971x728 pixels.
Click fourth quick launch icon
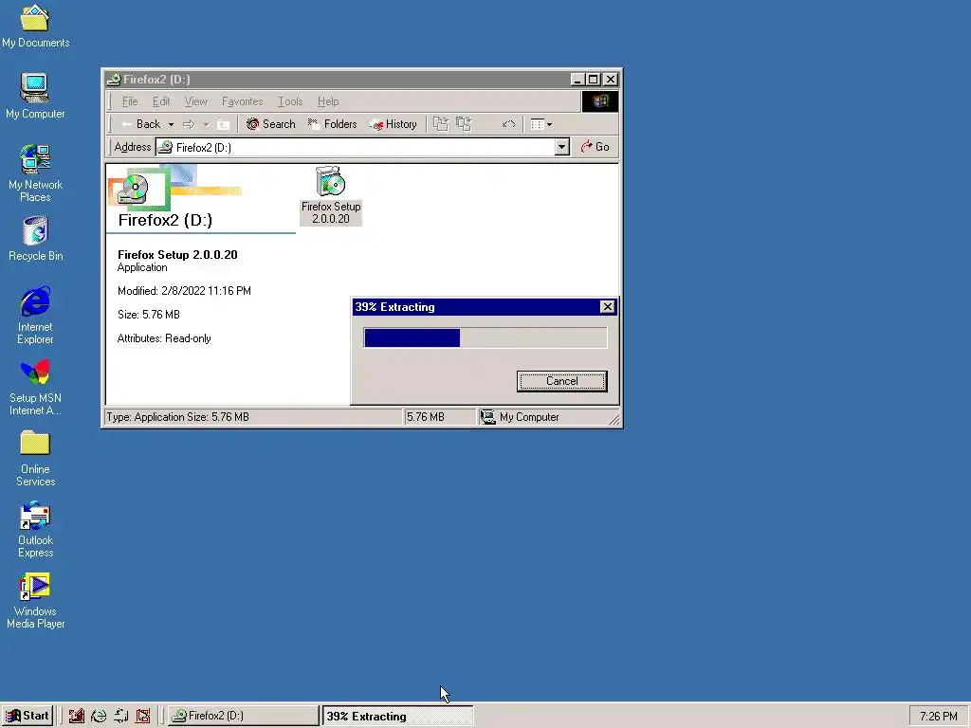coord(143,717)
